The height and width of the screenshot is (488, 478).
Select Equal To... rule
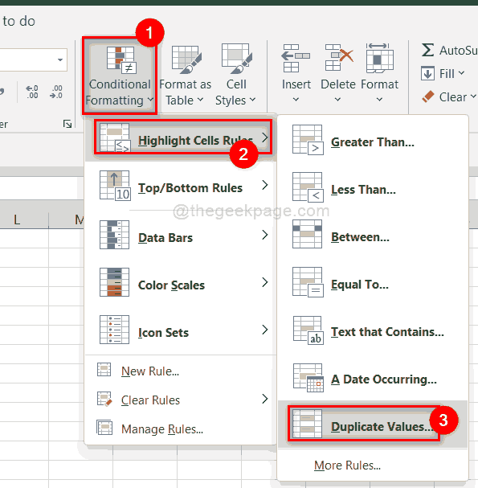pyautogui.click(x=373, y=282)
